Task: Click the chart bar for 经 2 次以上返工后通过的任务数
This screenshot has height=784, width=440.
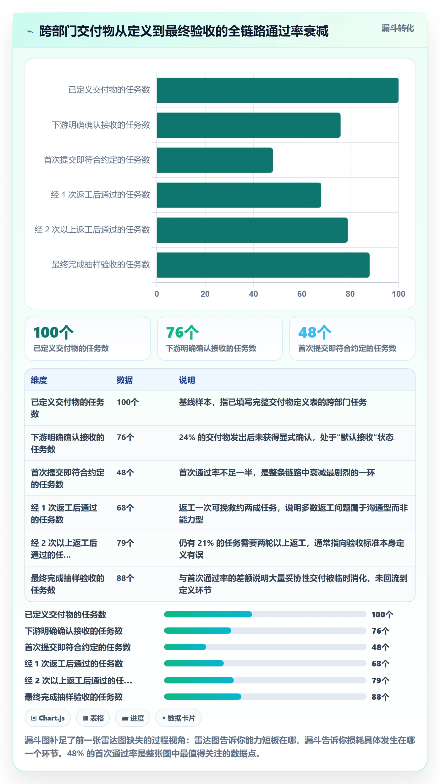Action: click(252, 230)
